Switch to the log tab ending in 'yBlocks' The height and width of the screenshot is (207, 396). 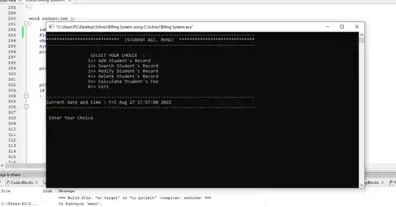point(372,182)
